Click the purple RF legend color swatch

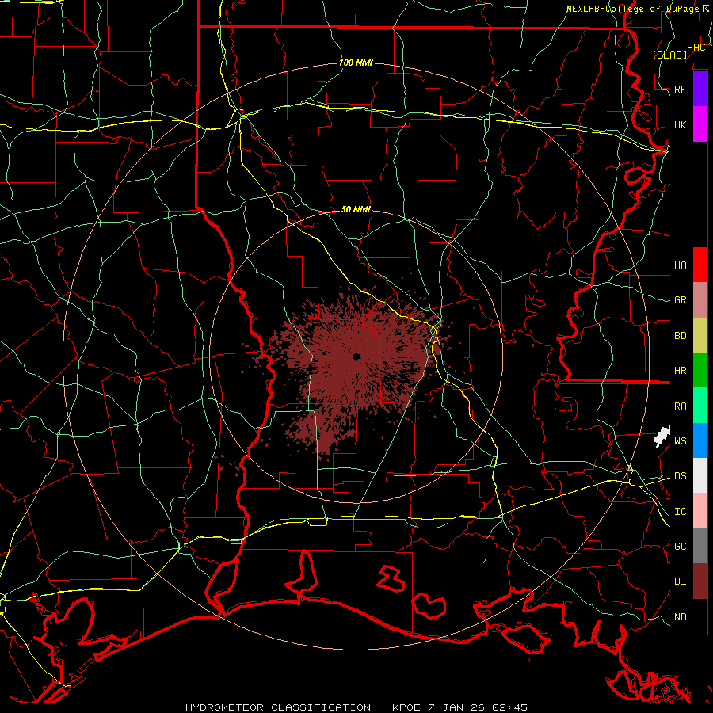pyautogui.click(x=700, y=89)
